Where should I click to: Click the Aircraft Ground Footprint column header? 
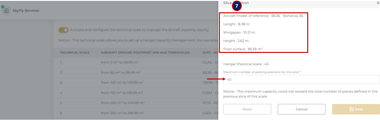click(x=145, y=52)
